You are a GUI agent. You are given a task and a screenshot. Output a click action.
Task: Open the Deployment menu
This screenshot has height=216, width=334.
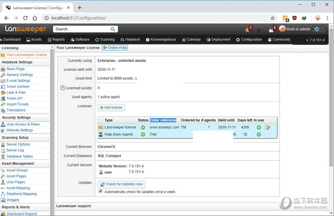pyautogui.click(x=218, y=40)
